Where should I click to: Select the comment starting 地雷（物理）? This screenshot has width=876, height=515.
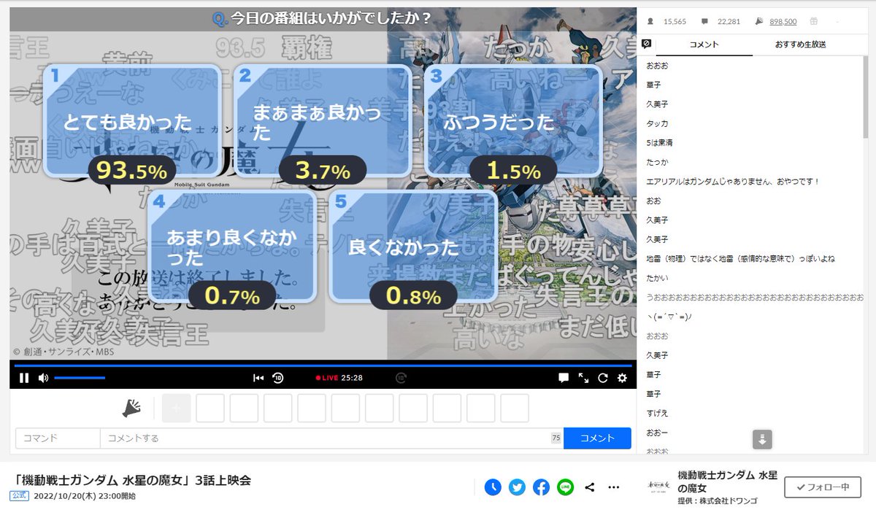(740, 258)
